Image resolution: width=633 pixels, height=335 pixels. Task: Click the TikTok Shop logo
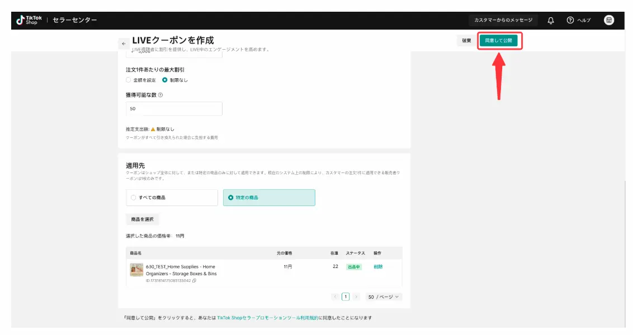click(29, 20)
